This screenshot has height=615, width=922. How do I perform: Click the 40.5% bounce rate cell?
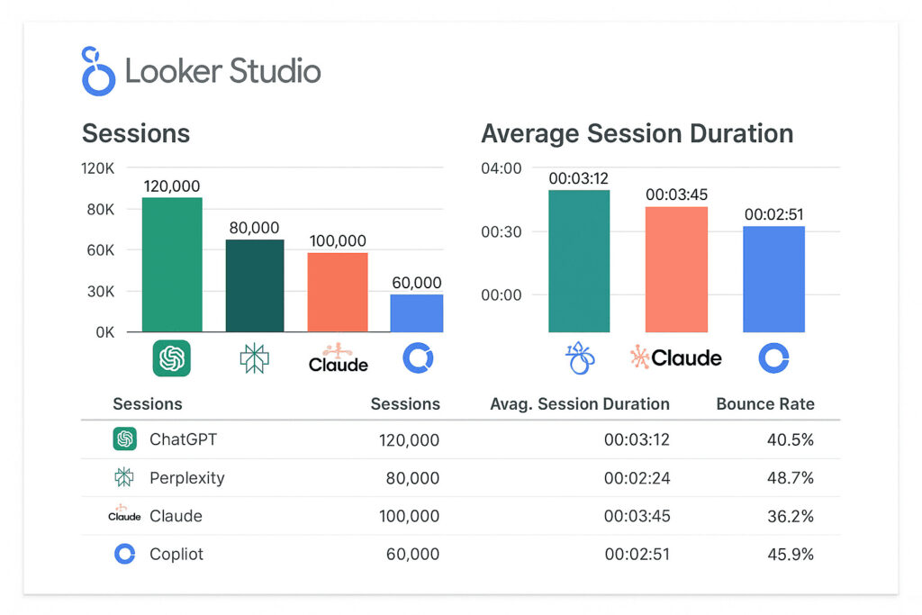click(791, 439)
